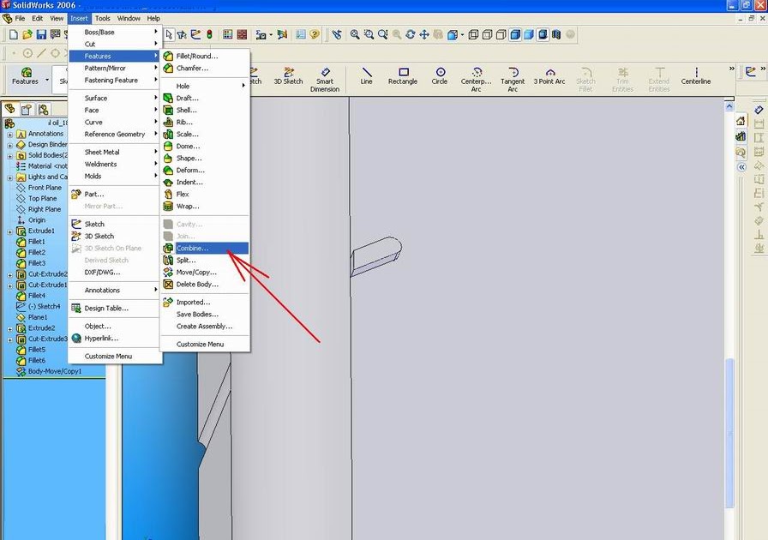Open the Tools menu
The width and height of the screenshot is (768, 540).
click(103, 18)
